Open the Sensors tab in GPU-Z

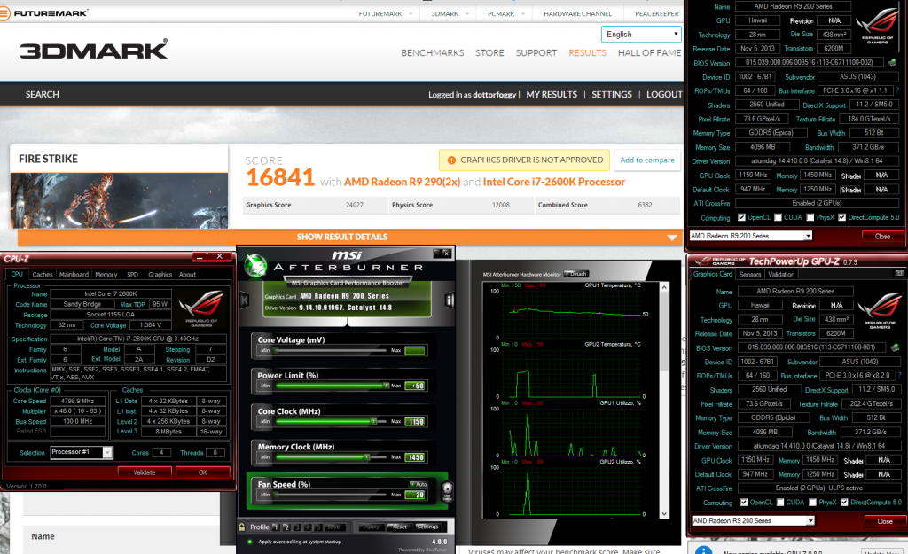pyautogui.click(x=749, y=274)
